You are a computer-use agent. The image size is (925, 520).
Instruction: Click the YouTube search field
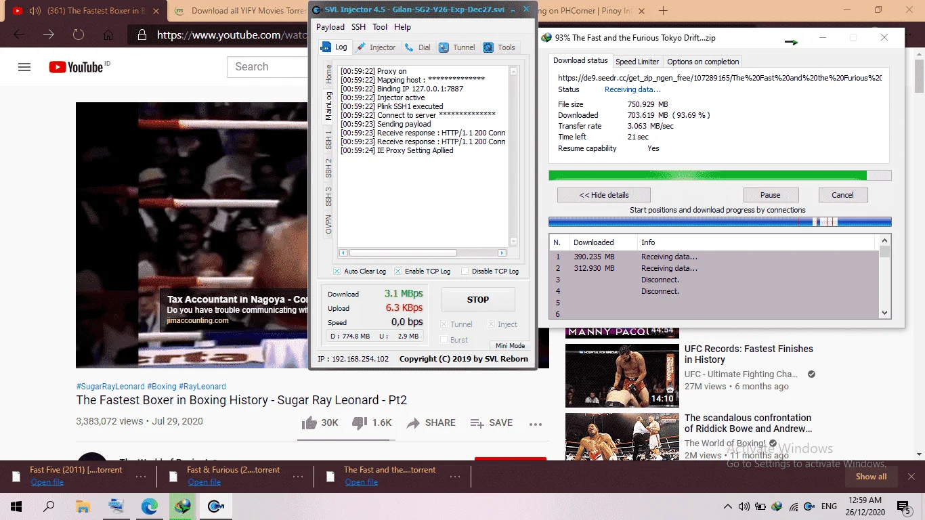(x=267, y=66)
